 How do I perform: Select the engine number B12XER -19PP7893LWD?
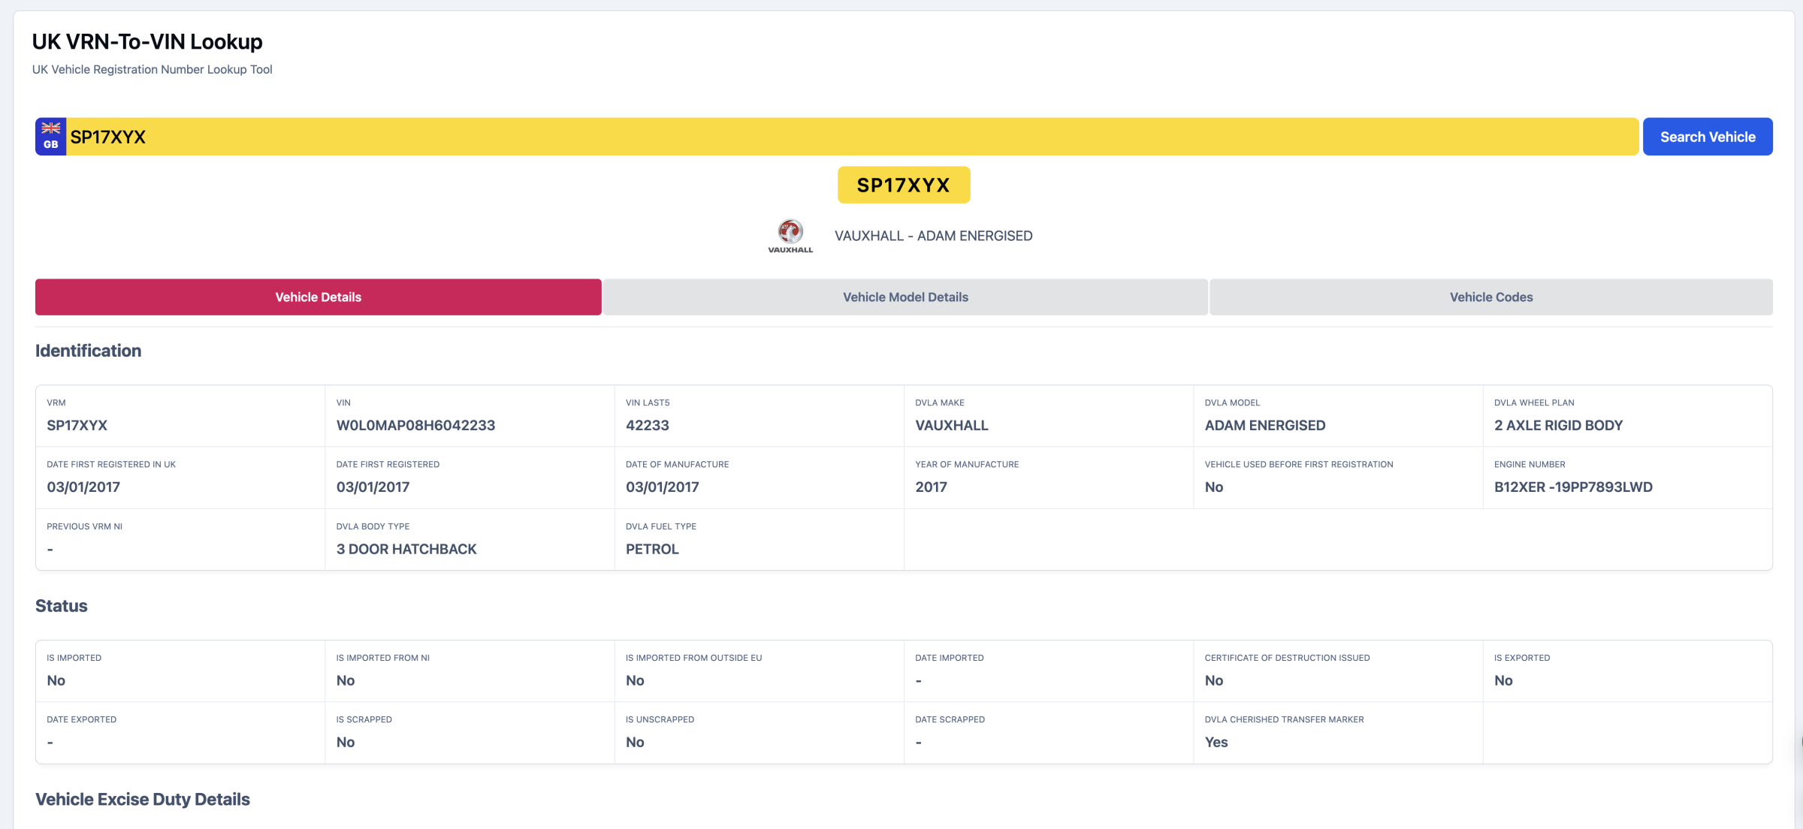[x=1573, y=487]
